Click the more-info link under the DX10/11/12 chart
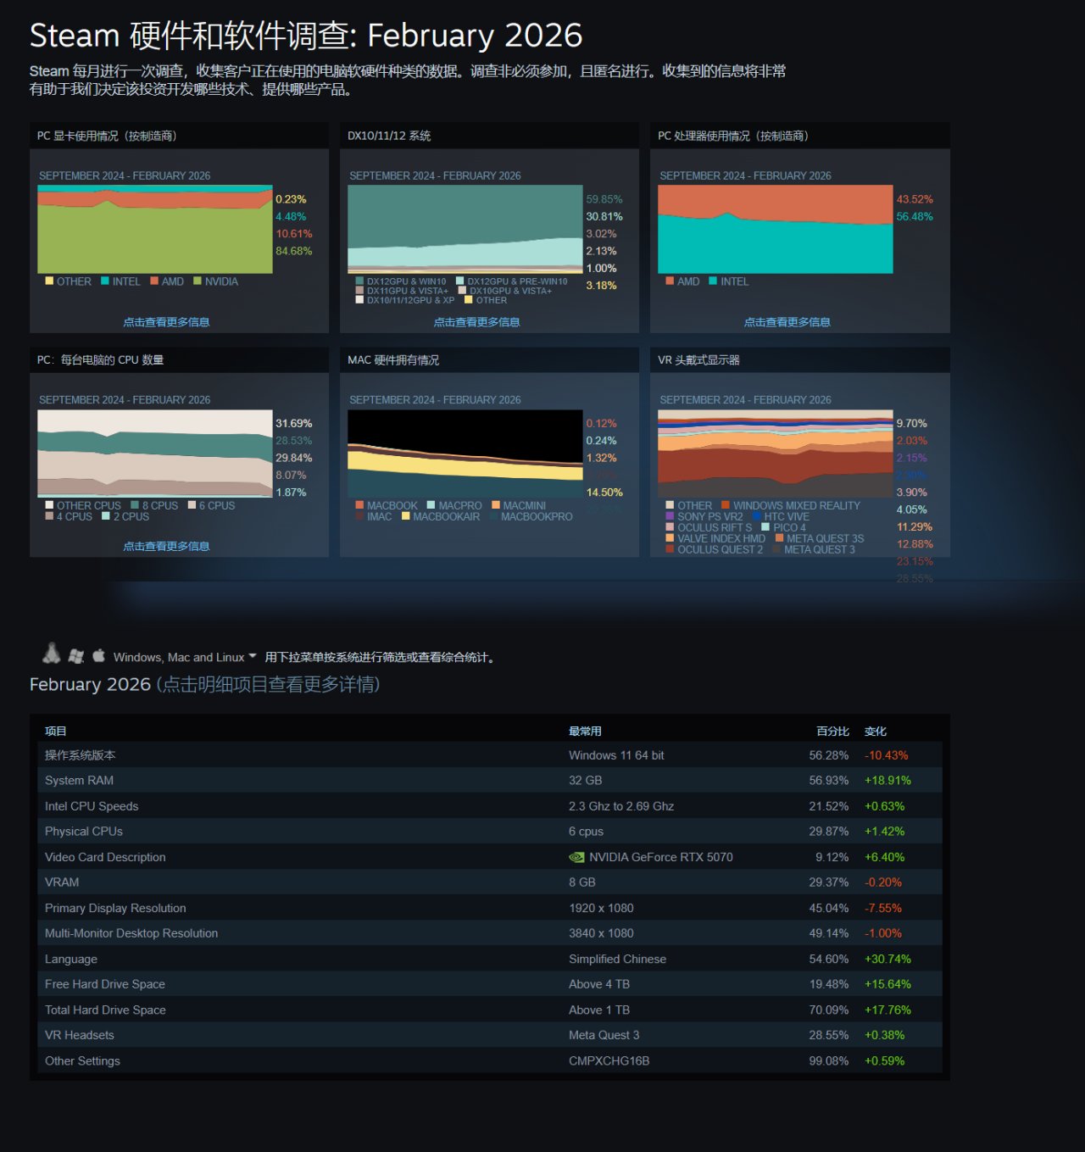The image size is (1085, 1152). pos(476,322)
